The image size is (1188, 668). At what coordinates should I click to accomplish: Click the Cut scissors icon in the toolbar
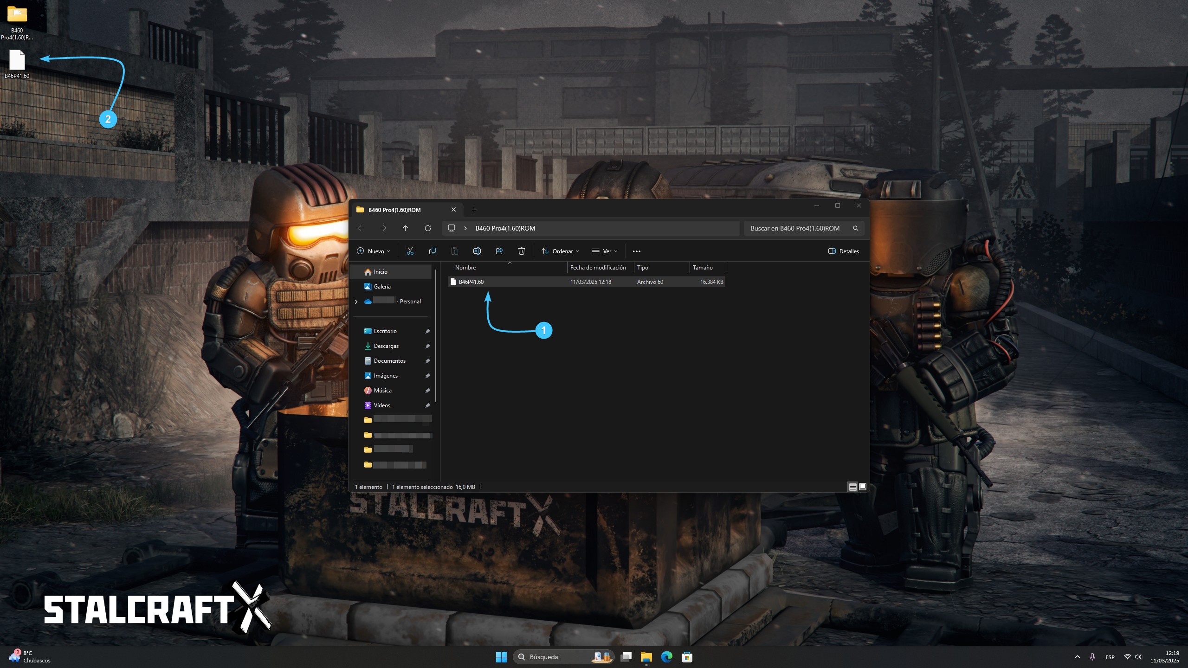410,251
